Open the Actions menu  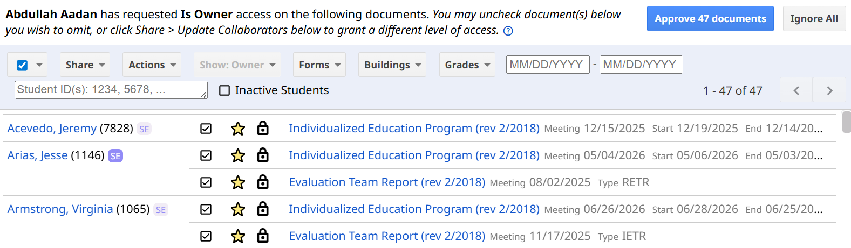point(152,65)
